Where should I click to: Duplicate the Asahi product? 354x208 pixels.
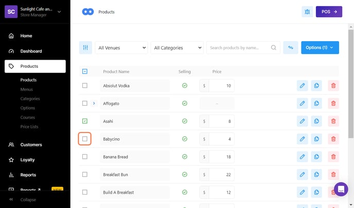coord(316,121)
